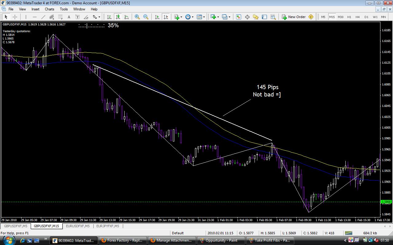Toggle the Terminal window
The width and height of the screenshot is (393, 245).
(264, 17)
